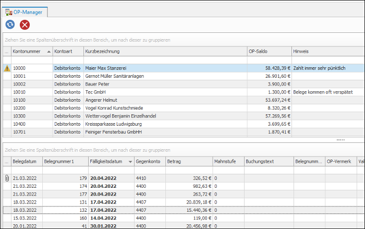Click the row selector header of the entries grid
Screen dimensions: 365x229
point(7,161)
